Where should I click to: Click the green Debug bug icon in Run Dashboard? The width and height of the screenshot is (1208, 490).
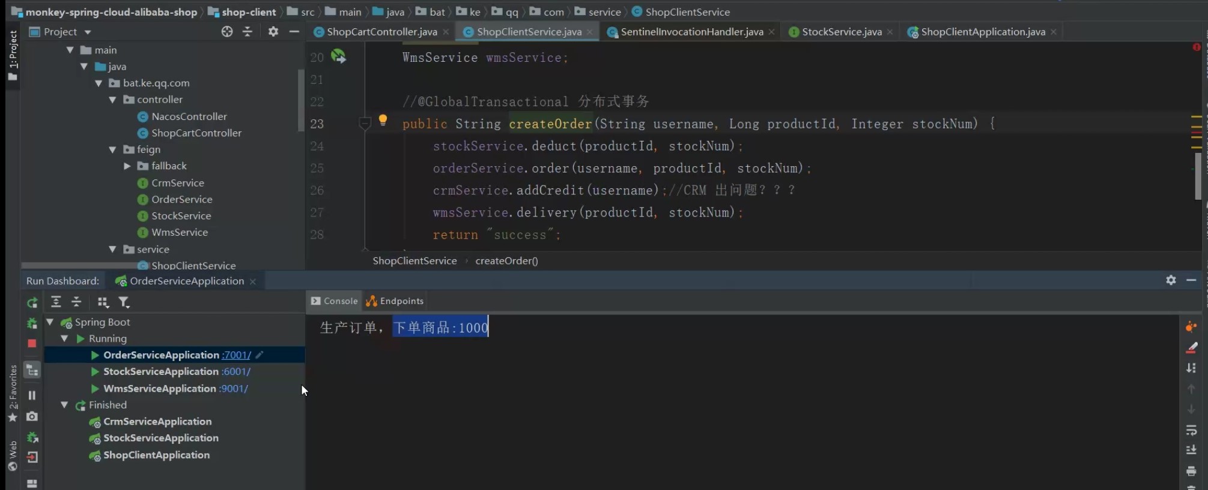(32, 323)
